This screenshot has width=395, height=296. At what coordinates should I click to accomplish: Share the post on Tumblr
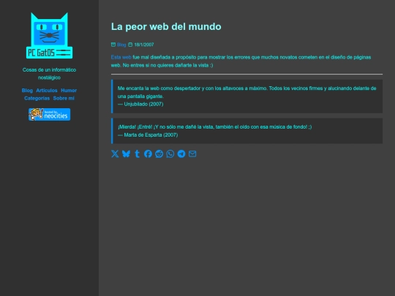click(137, 153)
